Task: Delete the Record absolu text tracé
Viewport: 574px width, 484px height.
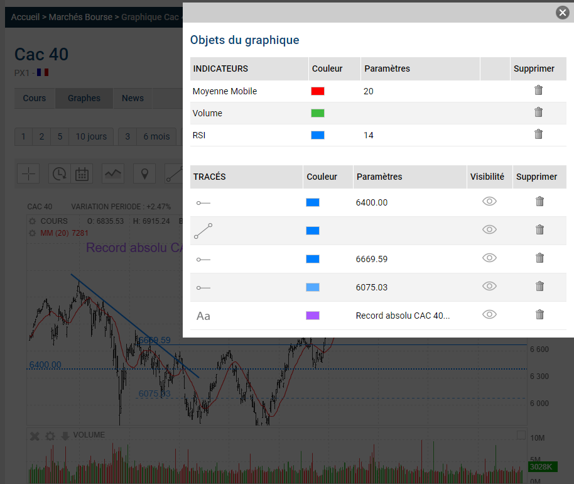Action: click(539, 314)
